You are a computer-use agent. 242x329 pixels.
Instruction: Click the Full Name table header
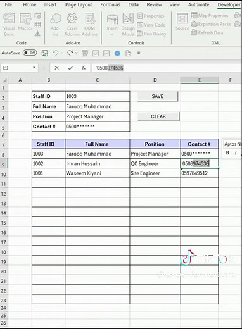97,144
